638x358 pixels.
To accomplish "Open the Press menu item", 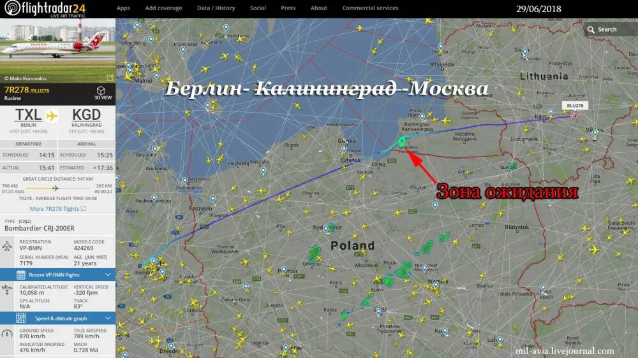I will click(x=288, y=8).
